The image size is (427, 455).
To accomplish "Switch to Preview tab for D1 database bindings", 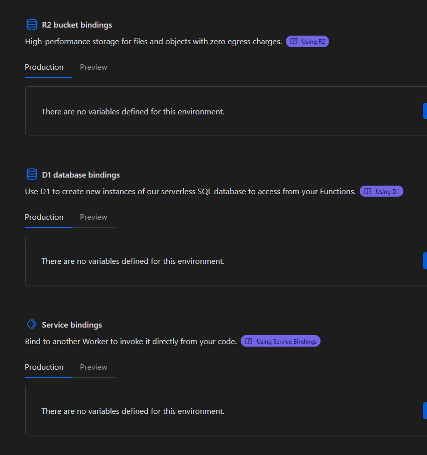I will pos(93,217).
